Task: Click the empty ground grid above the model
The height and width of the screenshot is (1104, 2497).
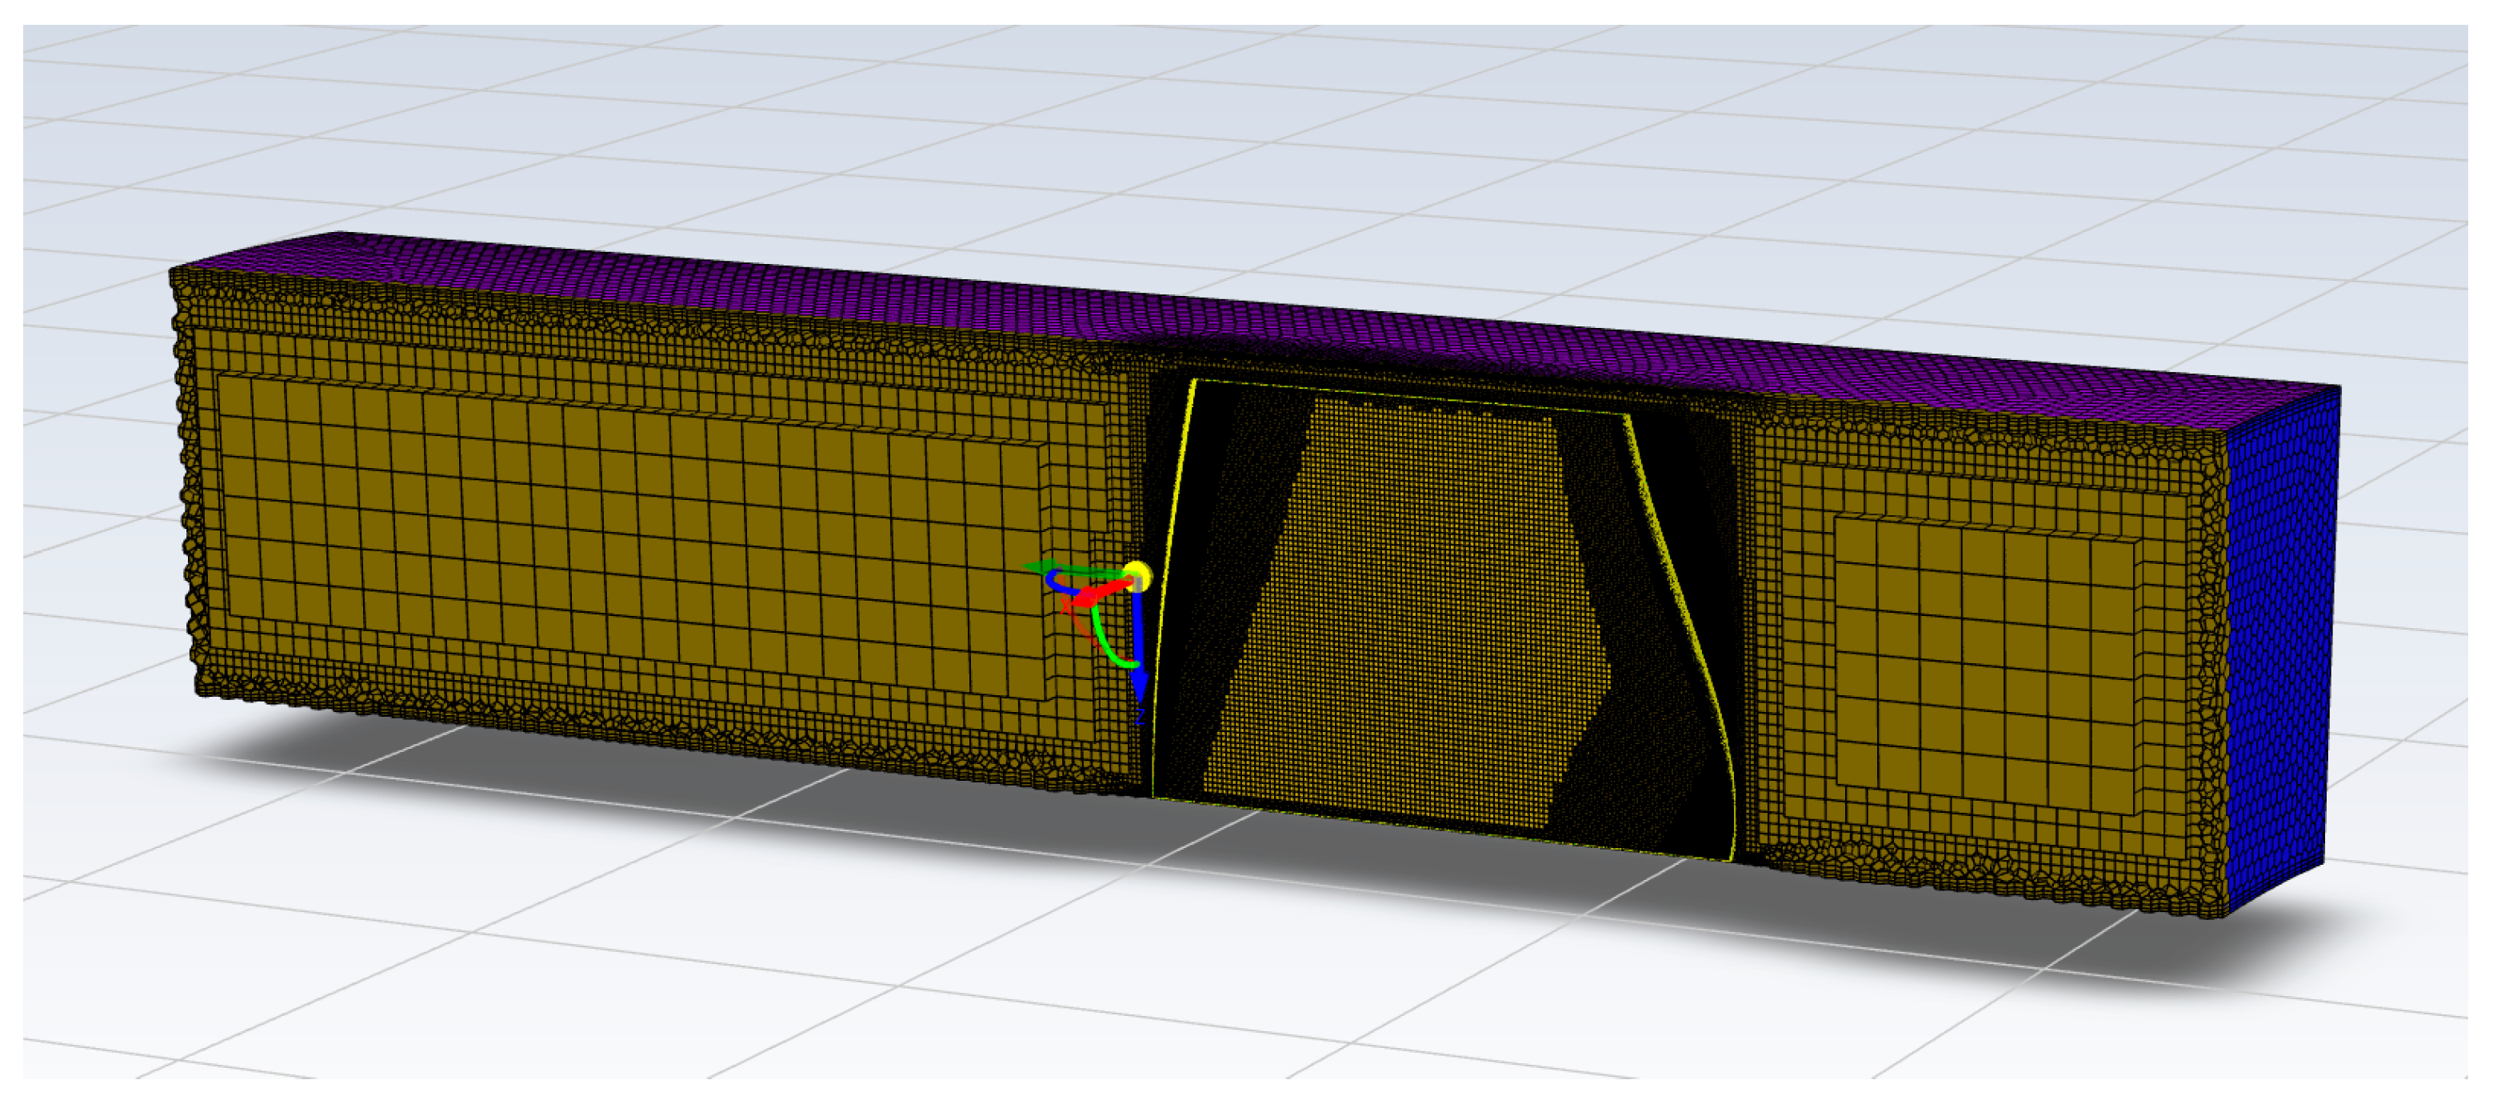Action: click(1260, 146)
